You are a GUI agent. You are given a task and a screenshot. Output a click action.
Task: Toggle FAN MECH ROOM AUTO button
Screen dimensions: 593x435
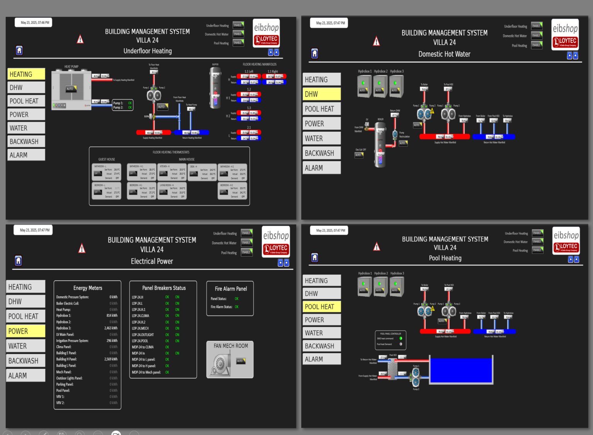(241, 361)
